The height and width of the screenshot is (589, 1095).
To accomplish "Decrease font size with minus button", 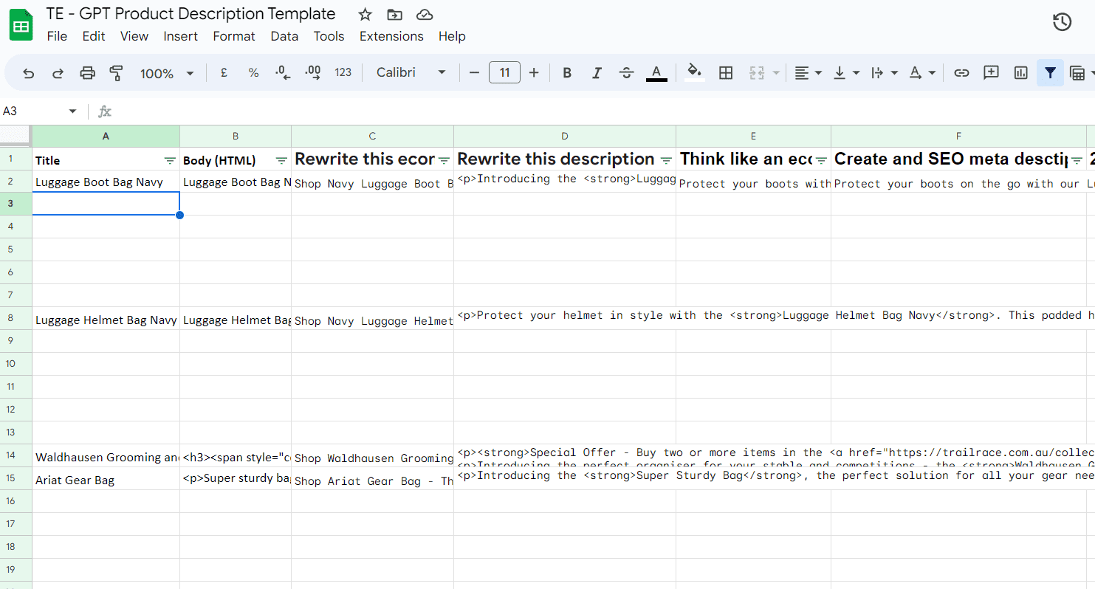I will (x=475, y=72).
